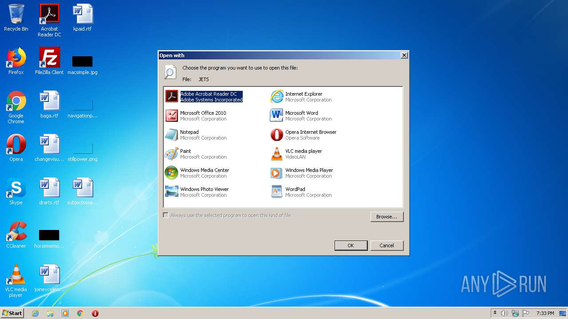Image resolution: width=568 pixels, height=319 pixels.
Task: Open Windows Media Player from taskbar
Action: tap(65, 313)
